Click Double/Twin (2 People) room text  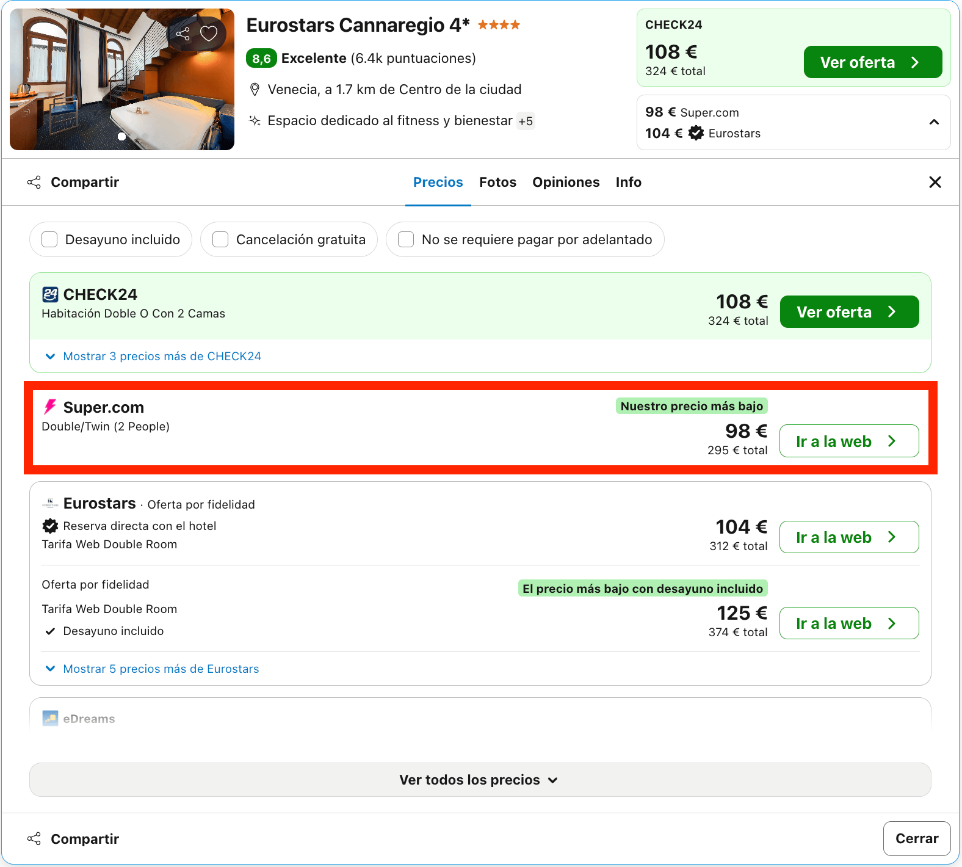[106, 427]
